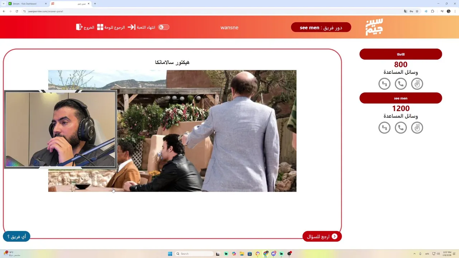Viewport: 459px width, 258px height.
Task: Click the ارجع للسؤال button
Action: coord(322,236)
